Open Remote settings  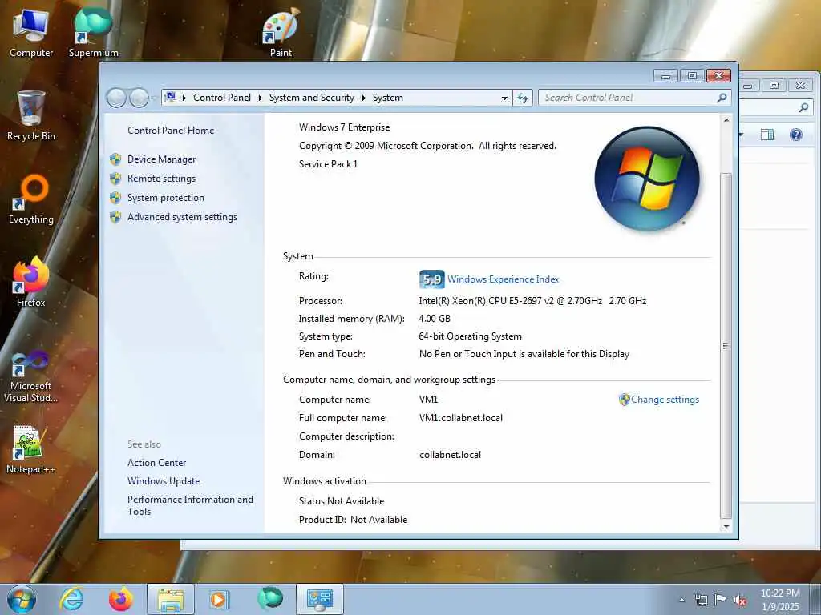(x=161, y=179)
